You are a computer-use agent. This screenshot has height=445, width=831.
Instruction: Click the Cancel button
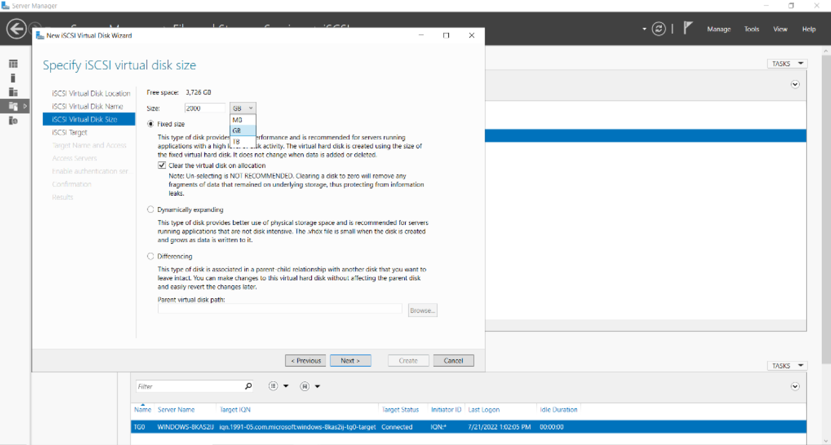[x=453, y=361]
